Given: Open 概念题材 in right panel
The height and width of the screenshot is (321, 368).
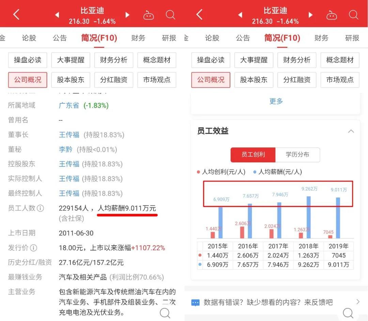Looking at the screenshot, I should click(340, 60).
